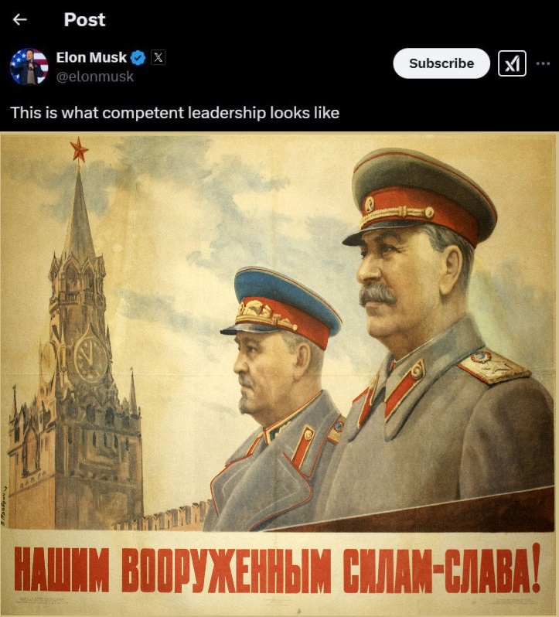Screen dimensions: 559x617
Task: Open Grok explain icon beside Subscribe
Action: pyautogui.click(x=512, y=63)
